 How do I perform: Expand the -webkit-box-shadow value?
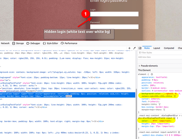165,135
